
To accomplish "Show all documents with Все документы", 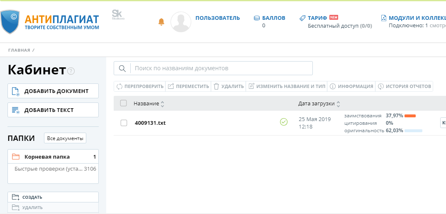I will coord(65,138).
